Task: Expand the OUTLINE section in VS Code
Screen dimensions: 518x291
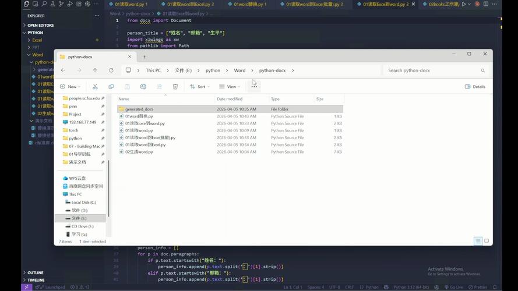Action: (x=35, y=272)
